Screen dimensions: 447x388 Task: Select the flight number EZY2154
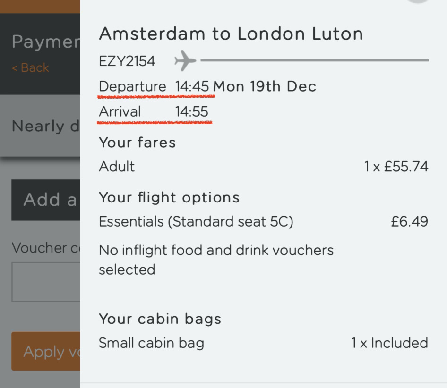coord(127,61)
